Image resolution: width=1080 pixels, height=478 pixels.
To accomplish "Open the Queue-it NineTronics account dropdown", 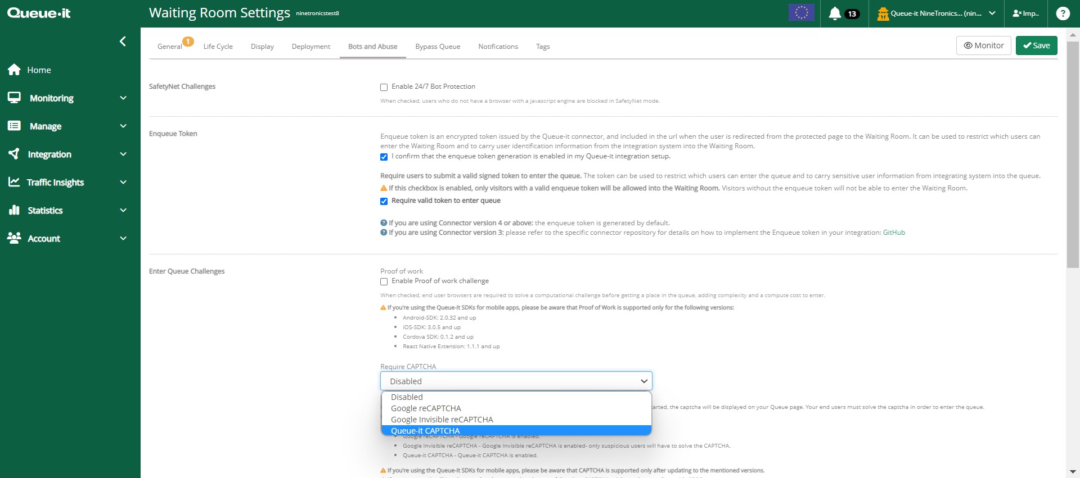I will click(x=937, y=13).
